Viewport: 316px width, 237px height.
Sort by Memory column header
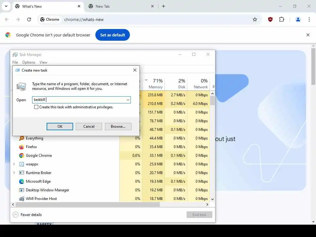[156, 87]
